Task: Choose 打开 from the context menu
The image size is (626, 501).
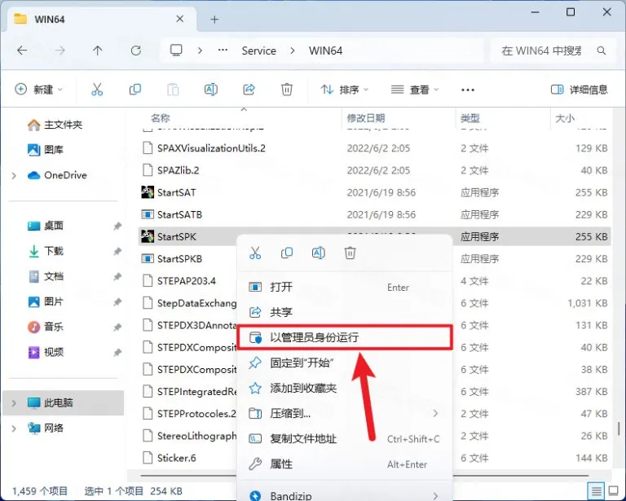Action: click(344, 287)
